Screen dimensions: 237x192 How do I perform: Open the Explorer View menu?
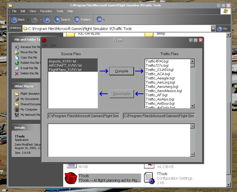tap(33, 11)
